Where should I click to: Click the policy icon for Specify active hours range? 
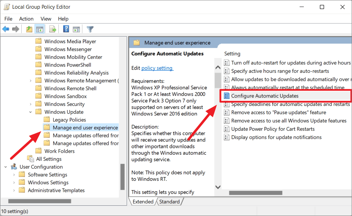pyautogui.click(x=227, y=71)
